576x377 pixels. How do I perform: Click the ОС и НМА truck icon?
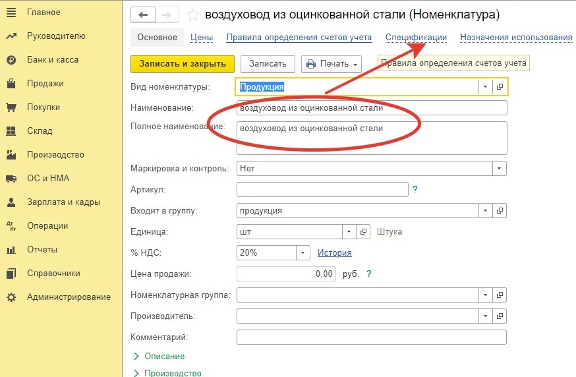pyautogui.click(x=11, y=179)
